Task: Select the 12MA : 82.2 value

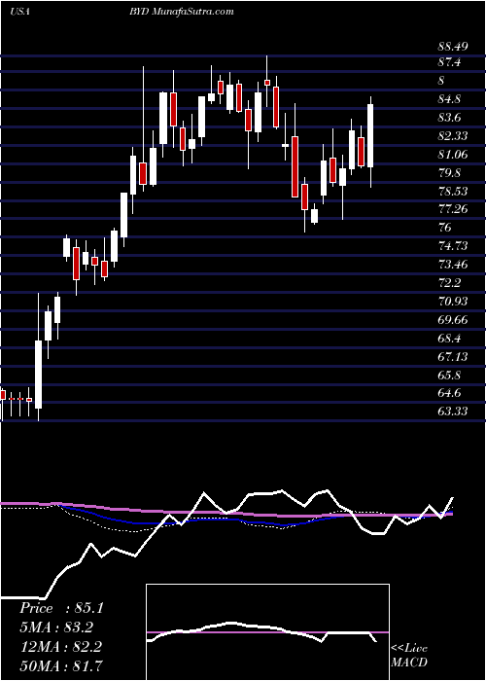Action: tap(60, 647)
